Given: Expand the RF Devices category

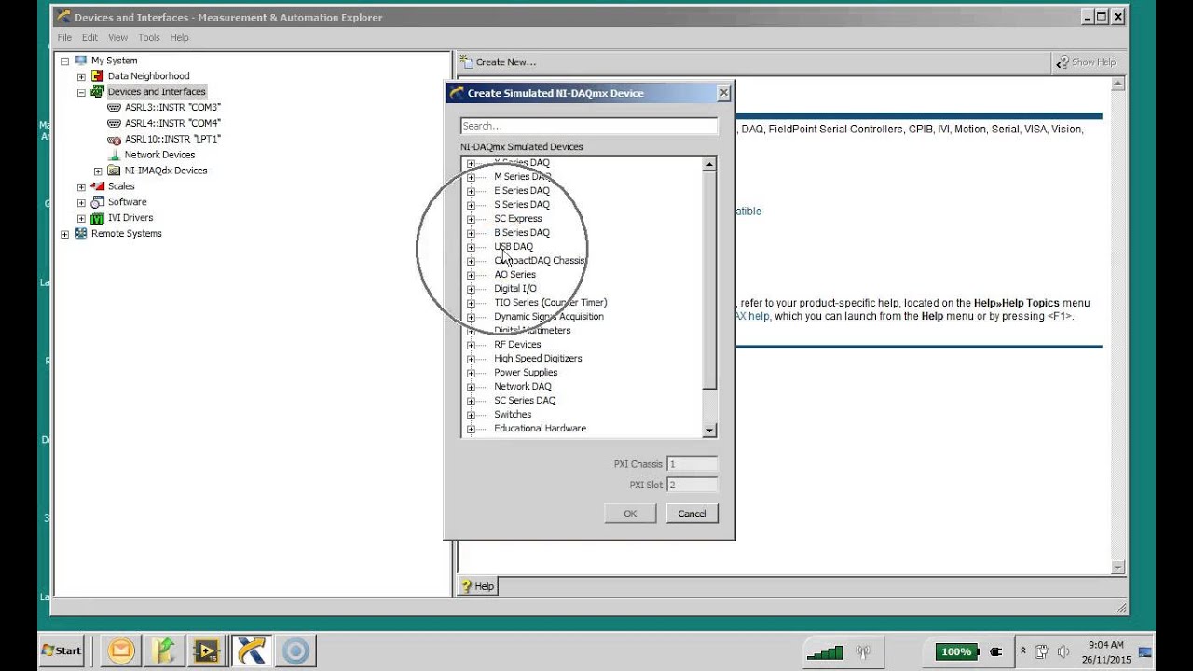Looking at the screenshot, I should tap(471, 345).
